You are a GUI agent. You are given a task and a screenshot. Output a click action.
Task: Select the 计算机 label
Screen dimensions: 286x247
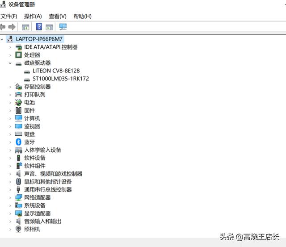point(32,118)
